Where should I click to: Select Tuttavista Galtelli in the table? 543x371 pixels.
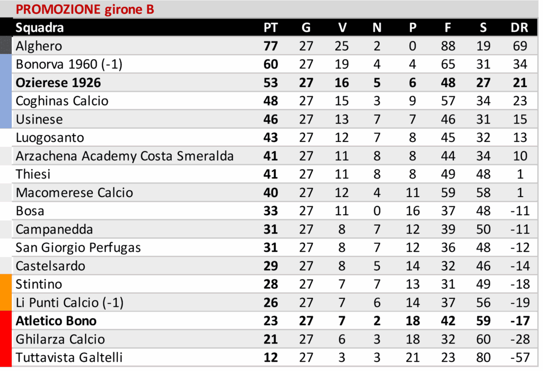pos(69,357)
